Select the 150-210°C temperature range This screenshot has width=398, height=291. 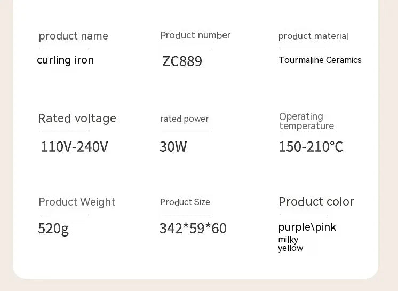tap(311, 147)
